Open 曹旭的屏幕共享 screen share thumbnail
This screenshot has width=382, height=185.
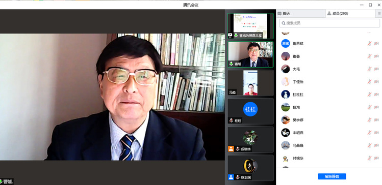pos(250,26)
